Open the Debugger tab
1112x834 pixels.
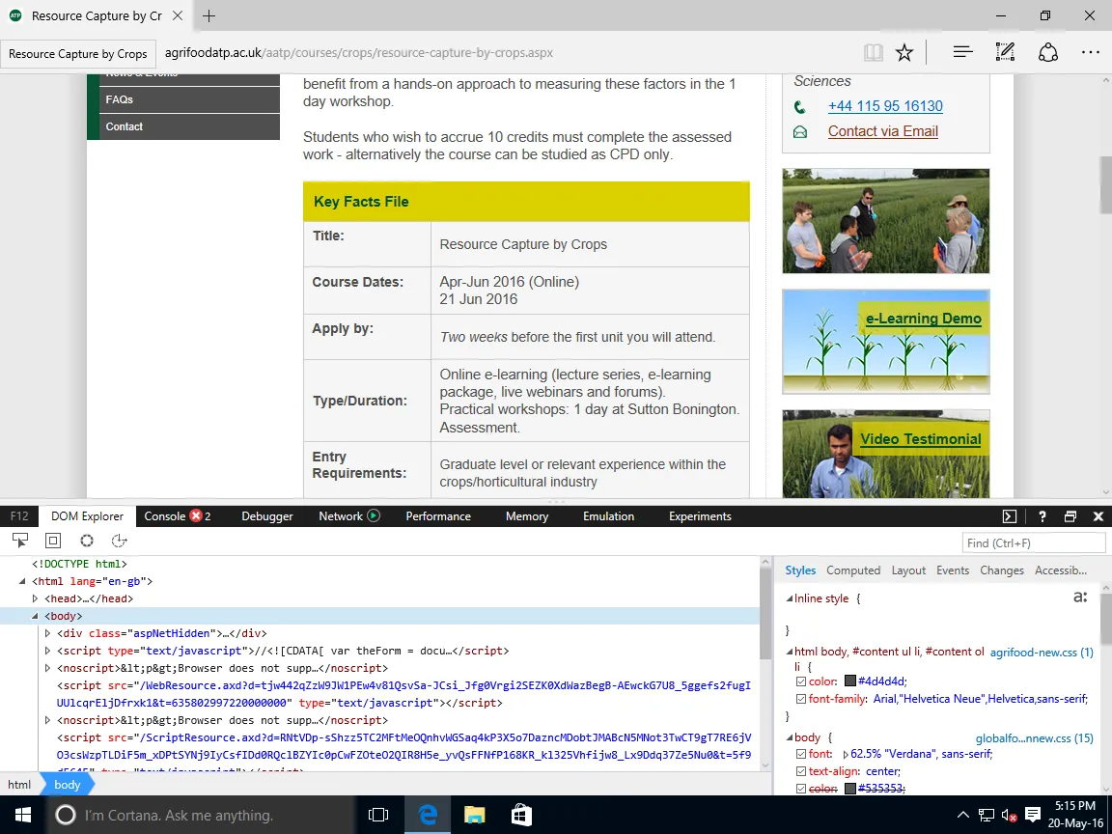tap(267, 516)
